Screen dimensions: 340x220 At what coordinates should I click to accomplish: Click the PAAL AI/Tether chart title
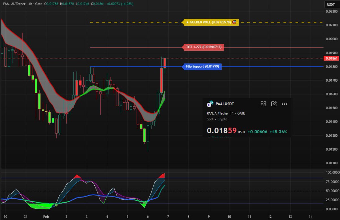coord(14,4)
